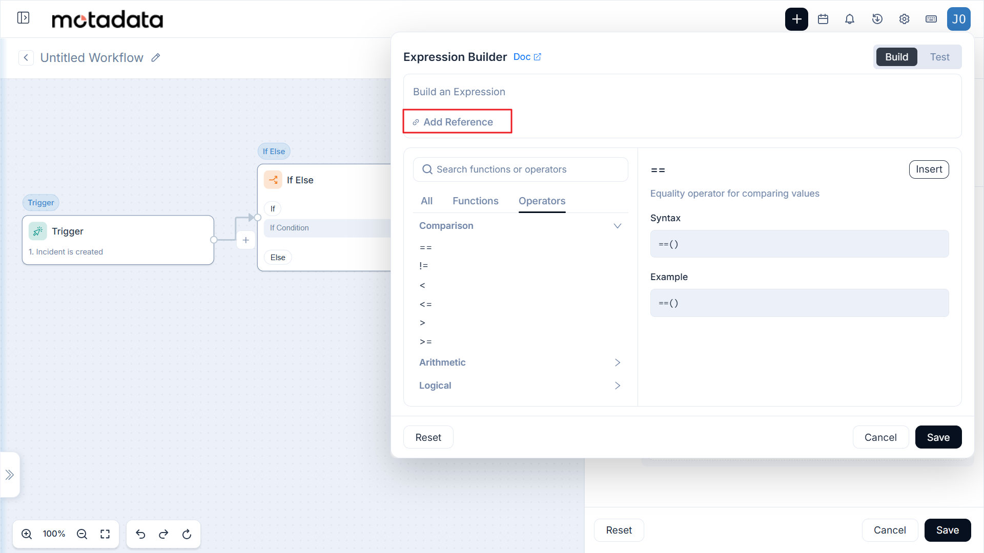The height and width of the screenshot is (553, 984).
Task: Insert the == operator
Action: click(x=929, y=169)
